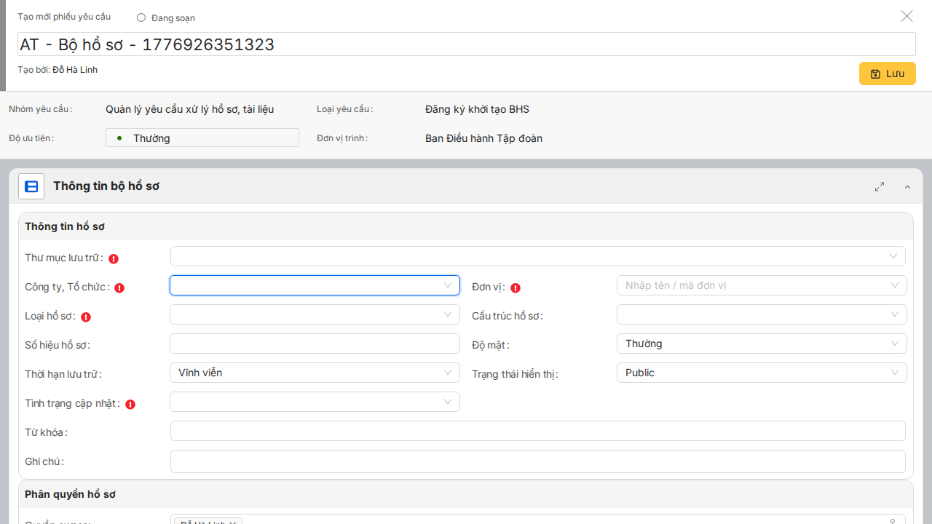Click the red warning icon next to Thư mục lưu trữ

click(114, 258)
